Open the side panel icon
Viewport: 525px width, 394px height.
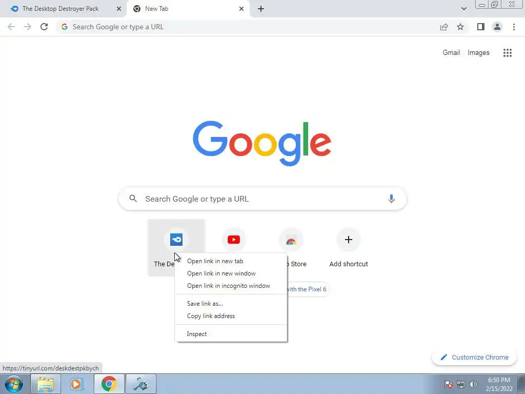[x=480, y=27]
